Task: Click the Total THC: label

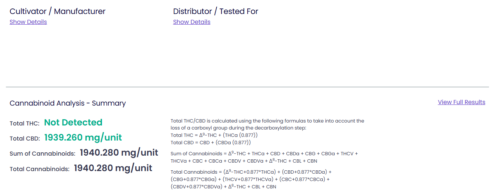Action: (24, 124)
